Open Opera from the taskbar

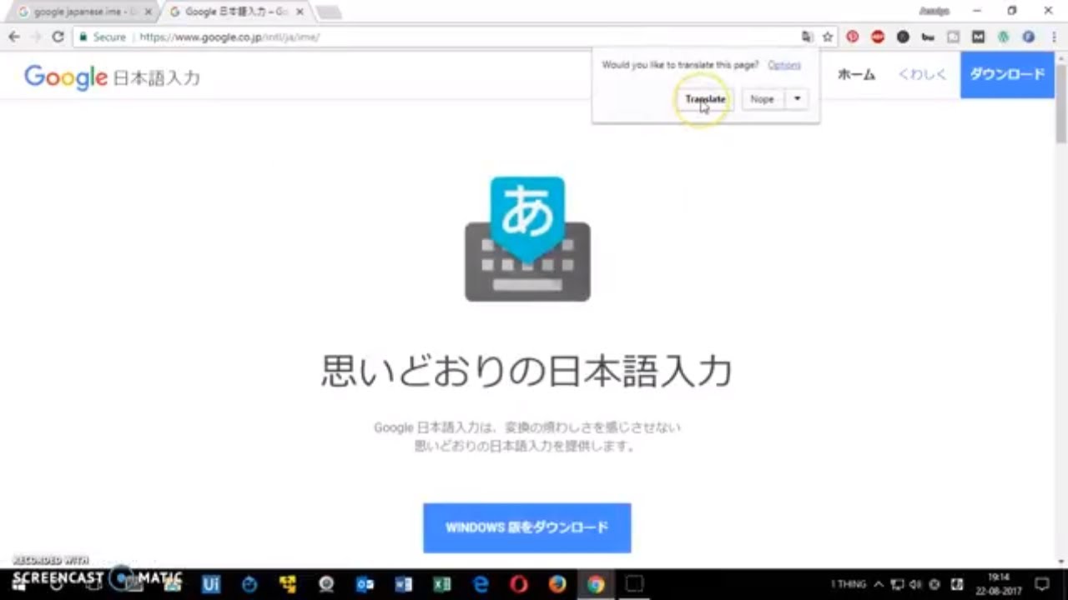[519, 584]
